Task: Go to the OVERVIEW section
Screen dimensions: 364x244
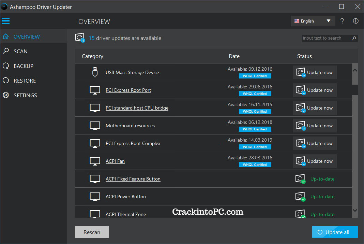Action: (33, 37)
